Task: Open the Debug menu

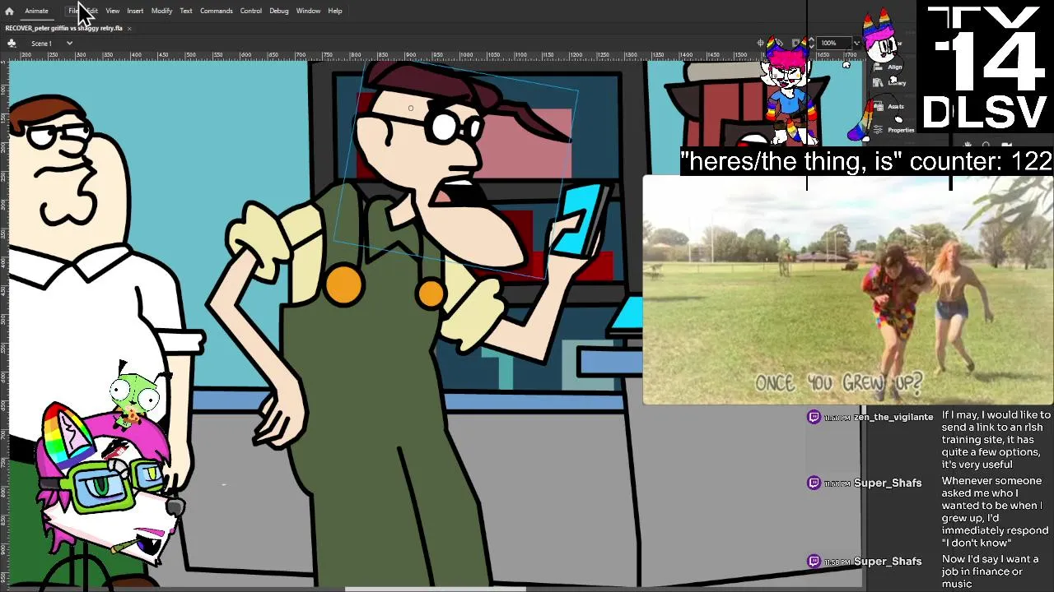Action: (x=279, y=11)
